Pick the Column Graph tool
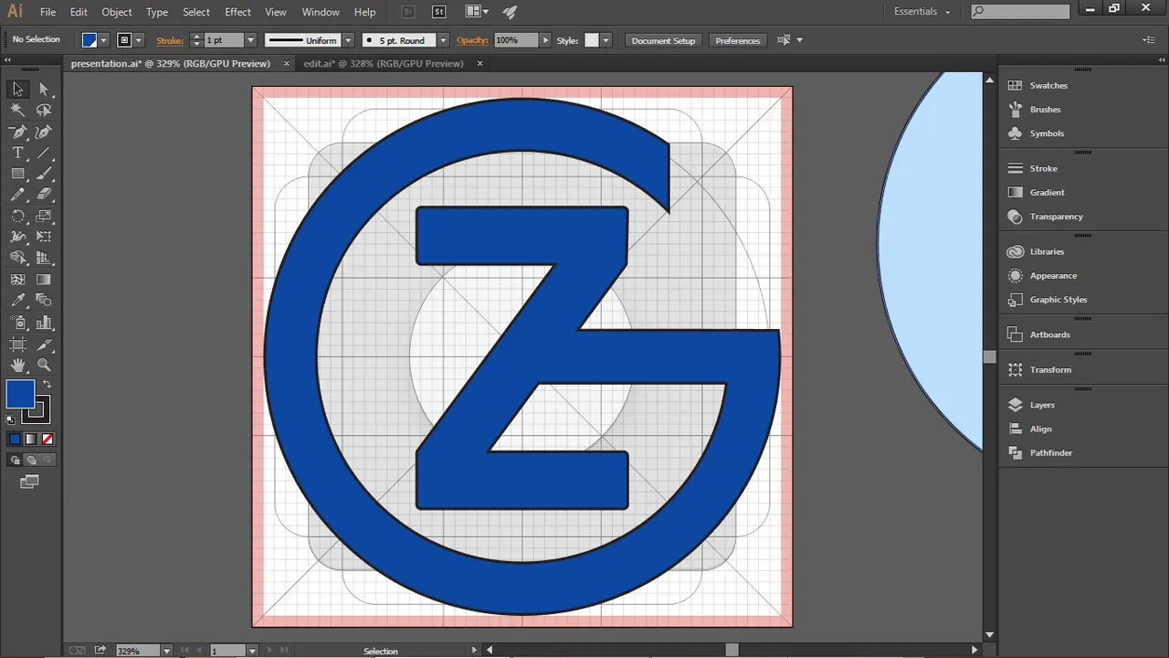This screenshot has width=1169, height=658. 44,323
